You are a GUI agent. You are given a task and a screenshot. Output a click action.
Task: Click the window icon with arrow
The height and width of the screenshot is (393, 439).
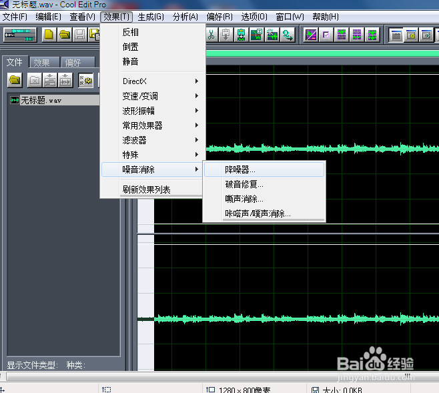coord(427,35)
